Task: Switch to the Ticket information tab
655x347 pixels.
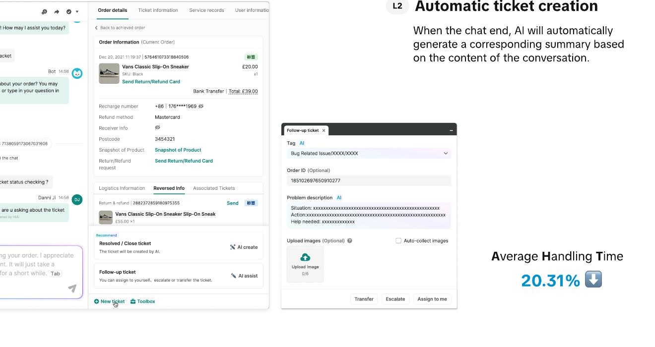Action: [158, 10]
